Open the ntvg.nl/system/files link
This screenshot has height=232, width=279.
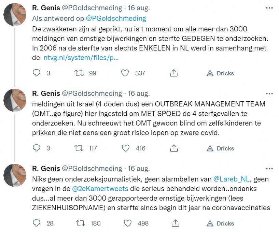(x=81, y=58)
